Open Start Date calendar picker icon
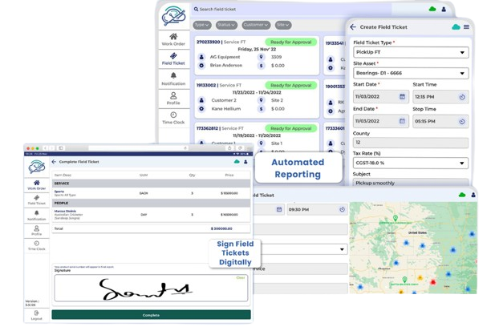Viewport: 491px width, 327px height. pyautogui.click(x=402, y=97)
